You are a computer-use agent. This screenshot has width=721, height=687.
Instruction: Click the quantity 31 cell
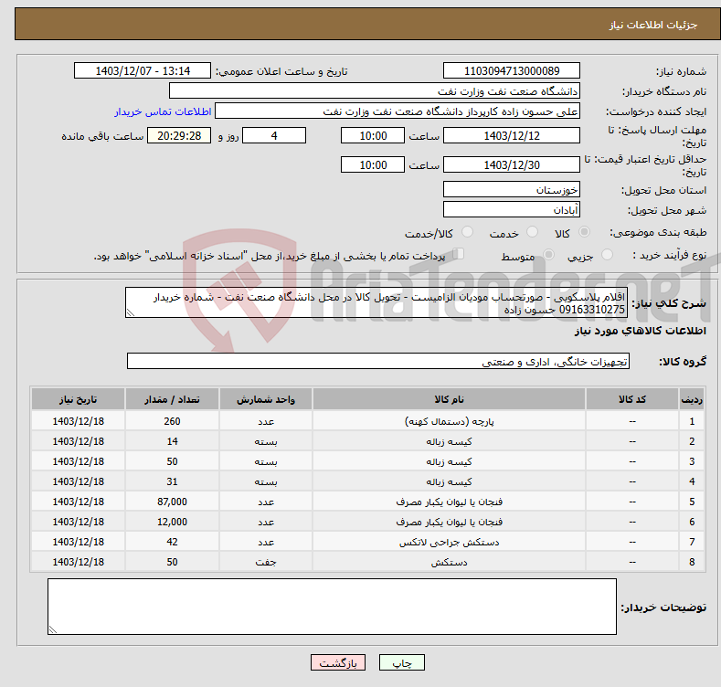point(172,481)
